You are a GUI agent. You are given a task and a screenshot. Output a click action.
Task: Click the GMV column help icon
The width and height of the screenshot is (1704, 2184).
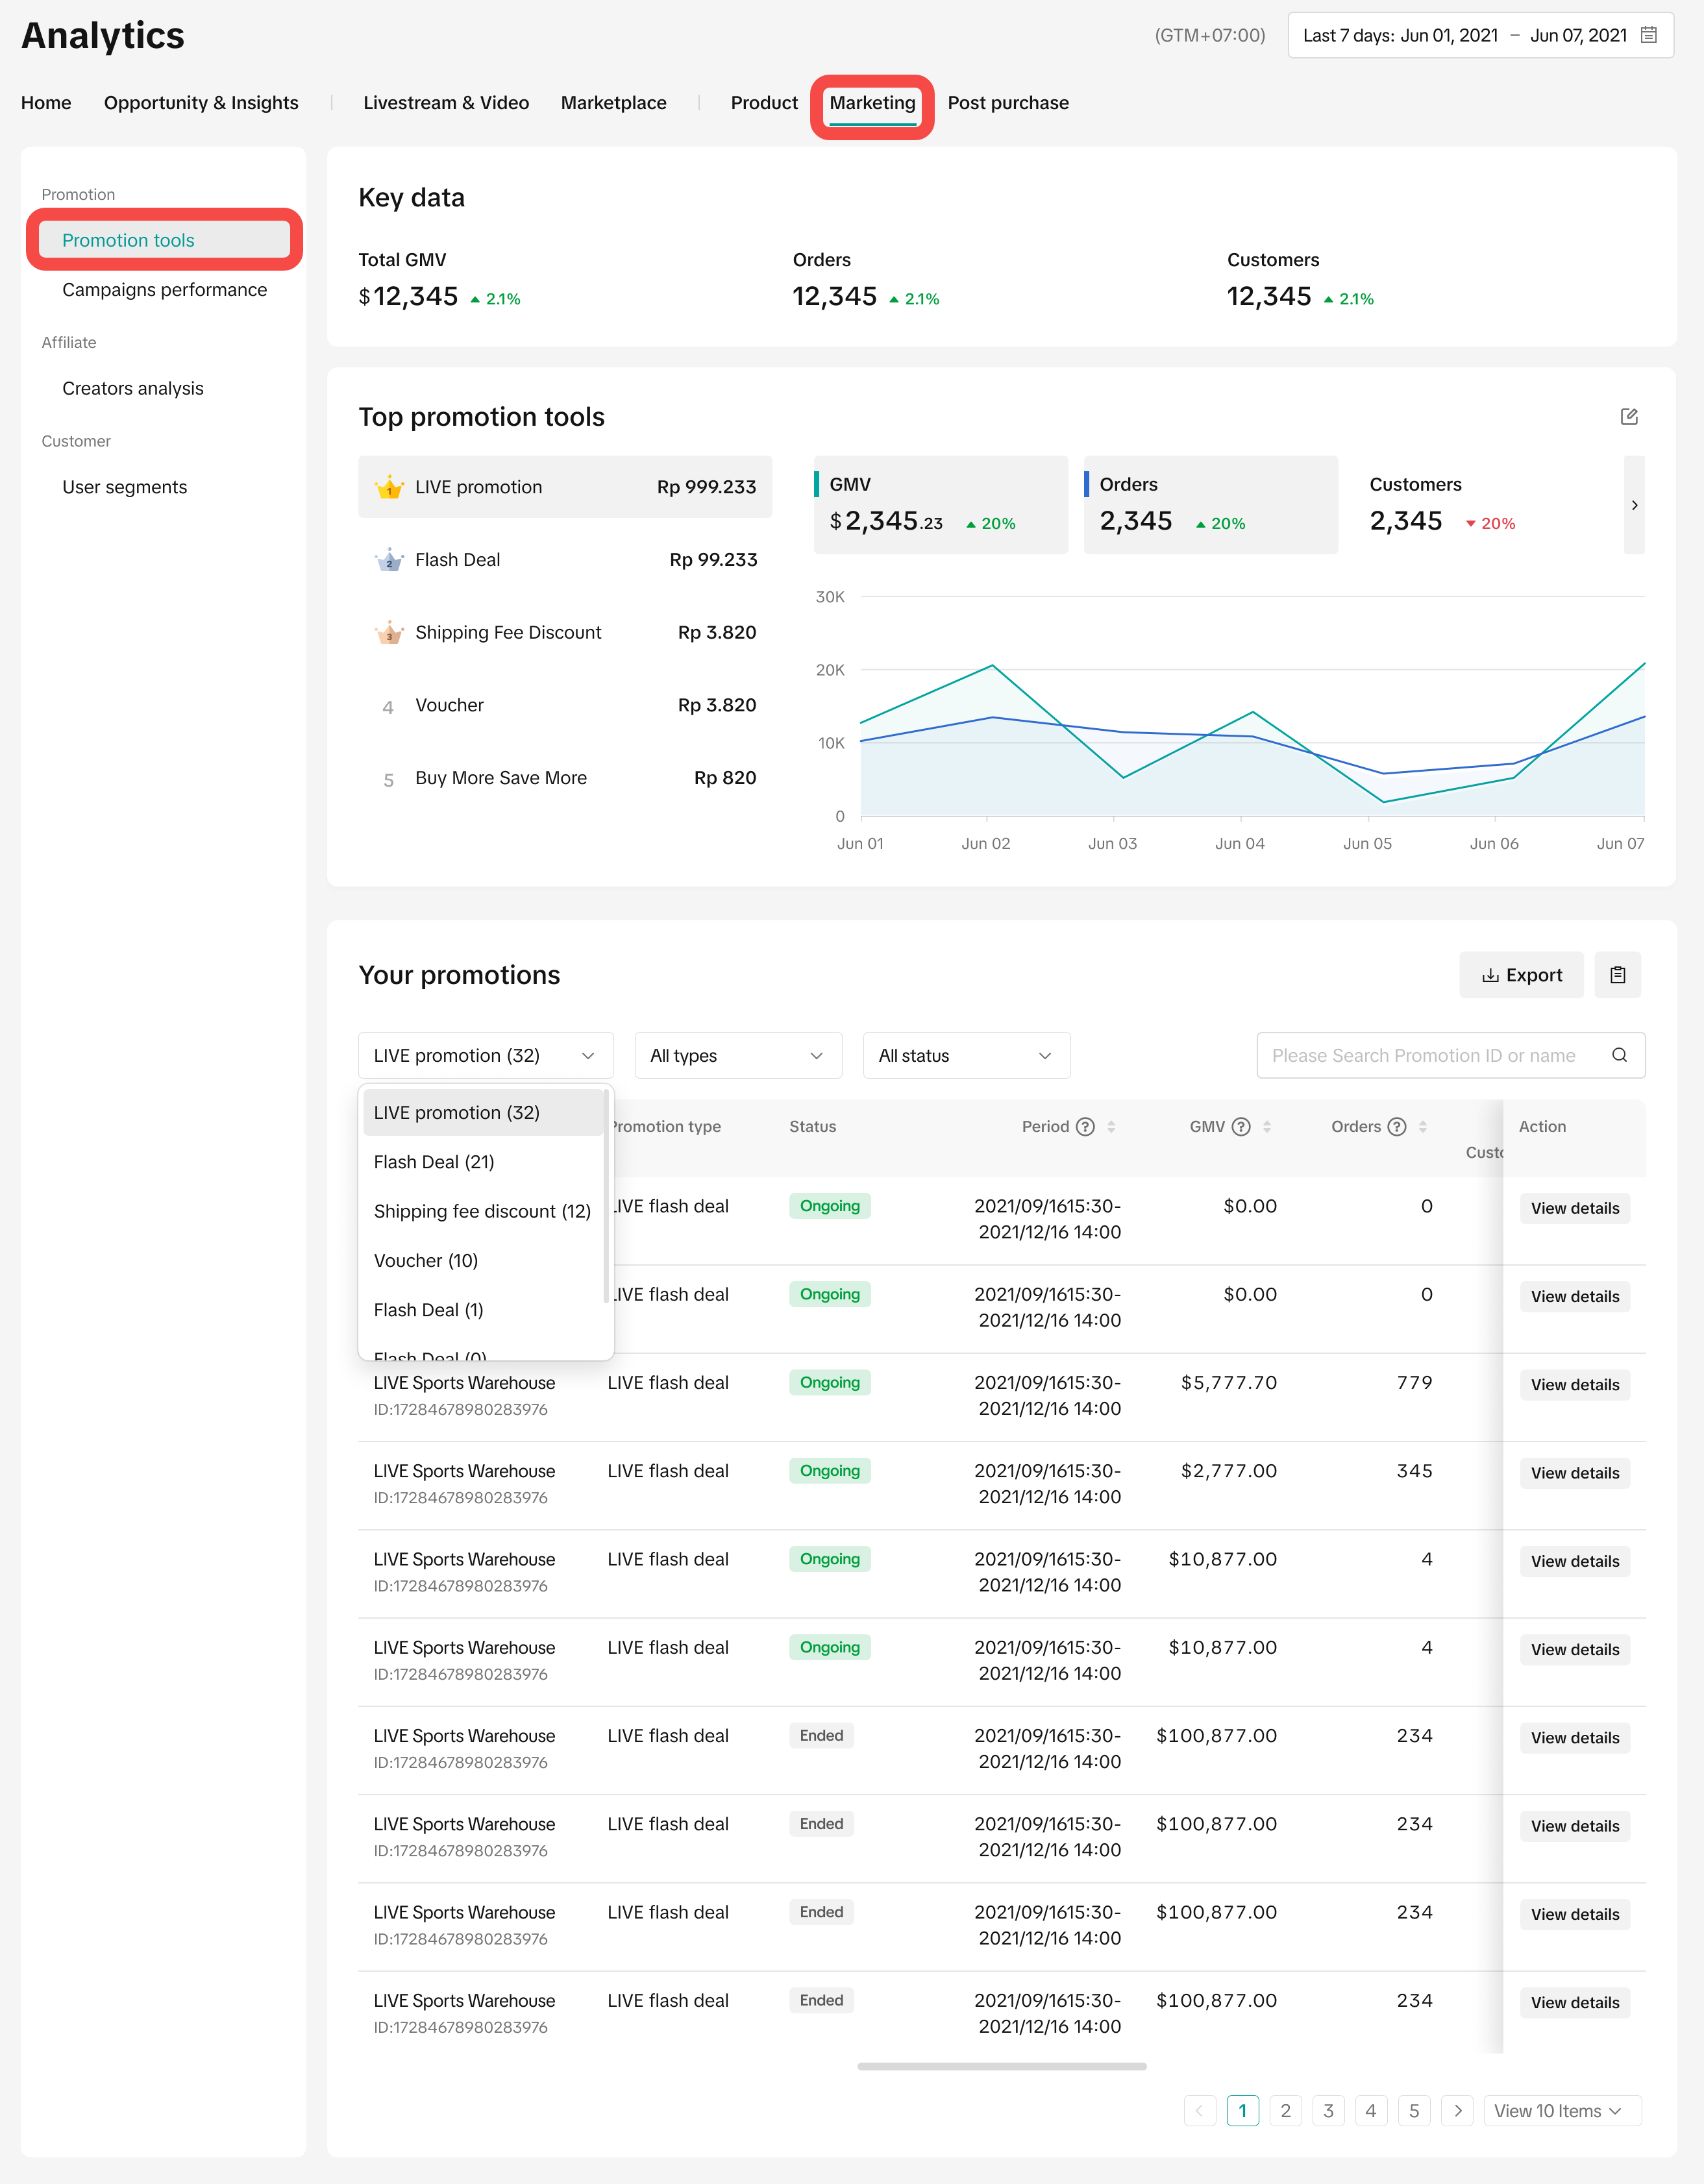click(1241, 1127)
